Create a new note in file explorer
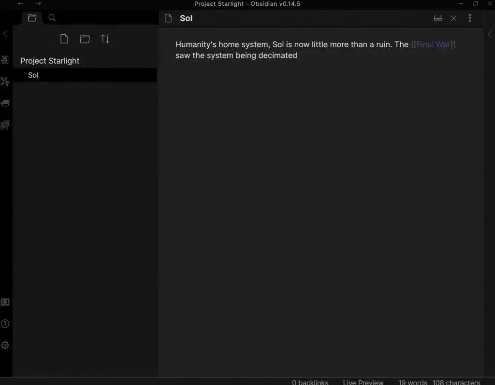Image resolution: width=495 pixels, height=385 pixels. click(64, 39)
